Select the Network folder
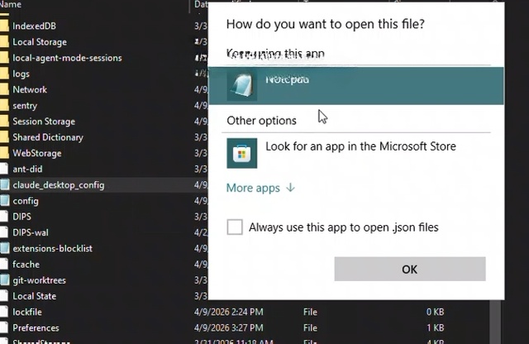The image size is (529, 344). (30, 89)
